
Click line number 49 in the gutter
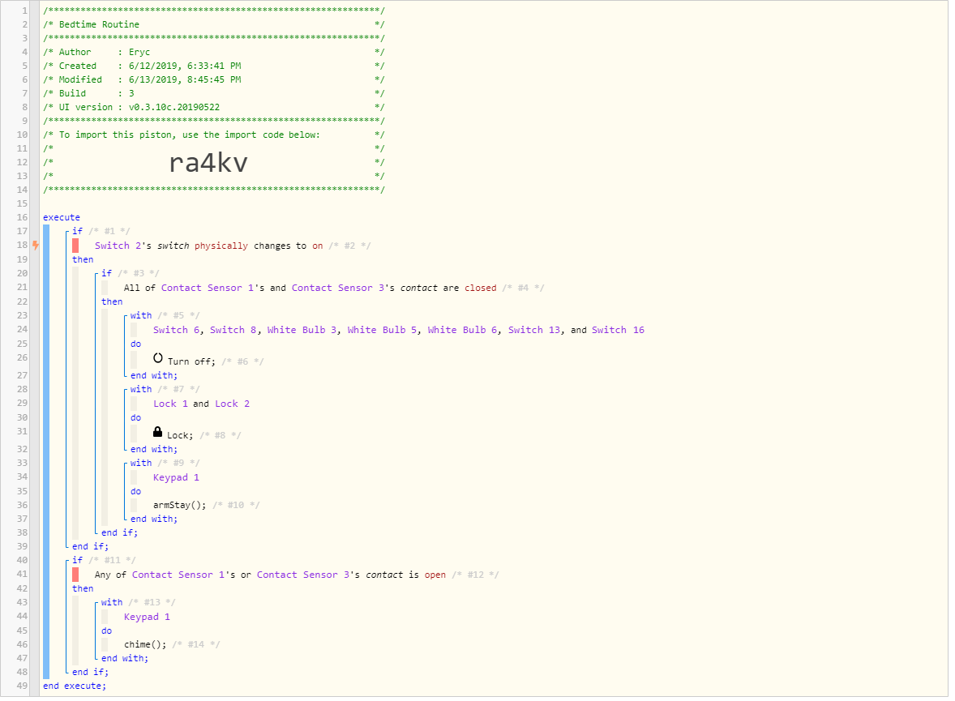[22, 686]
